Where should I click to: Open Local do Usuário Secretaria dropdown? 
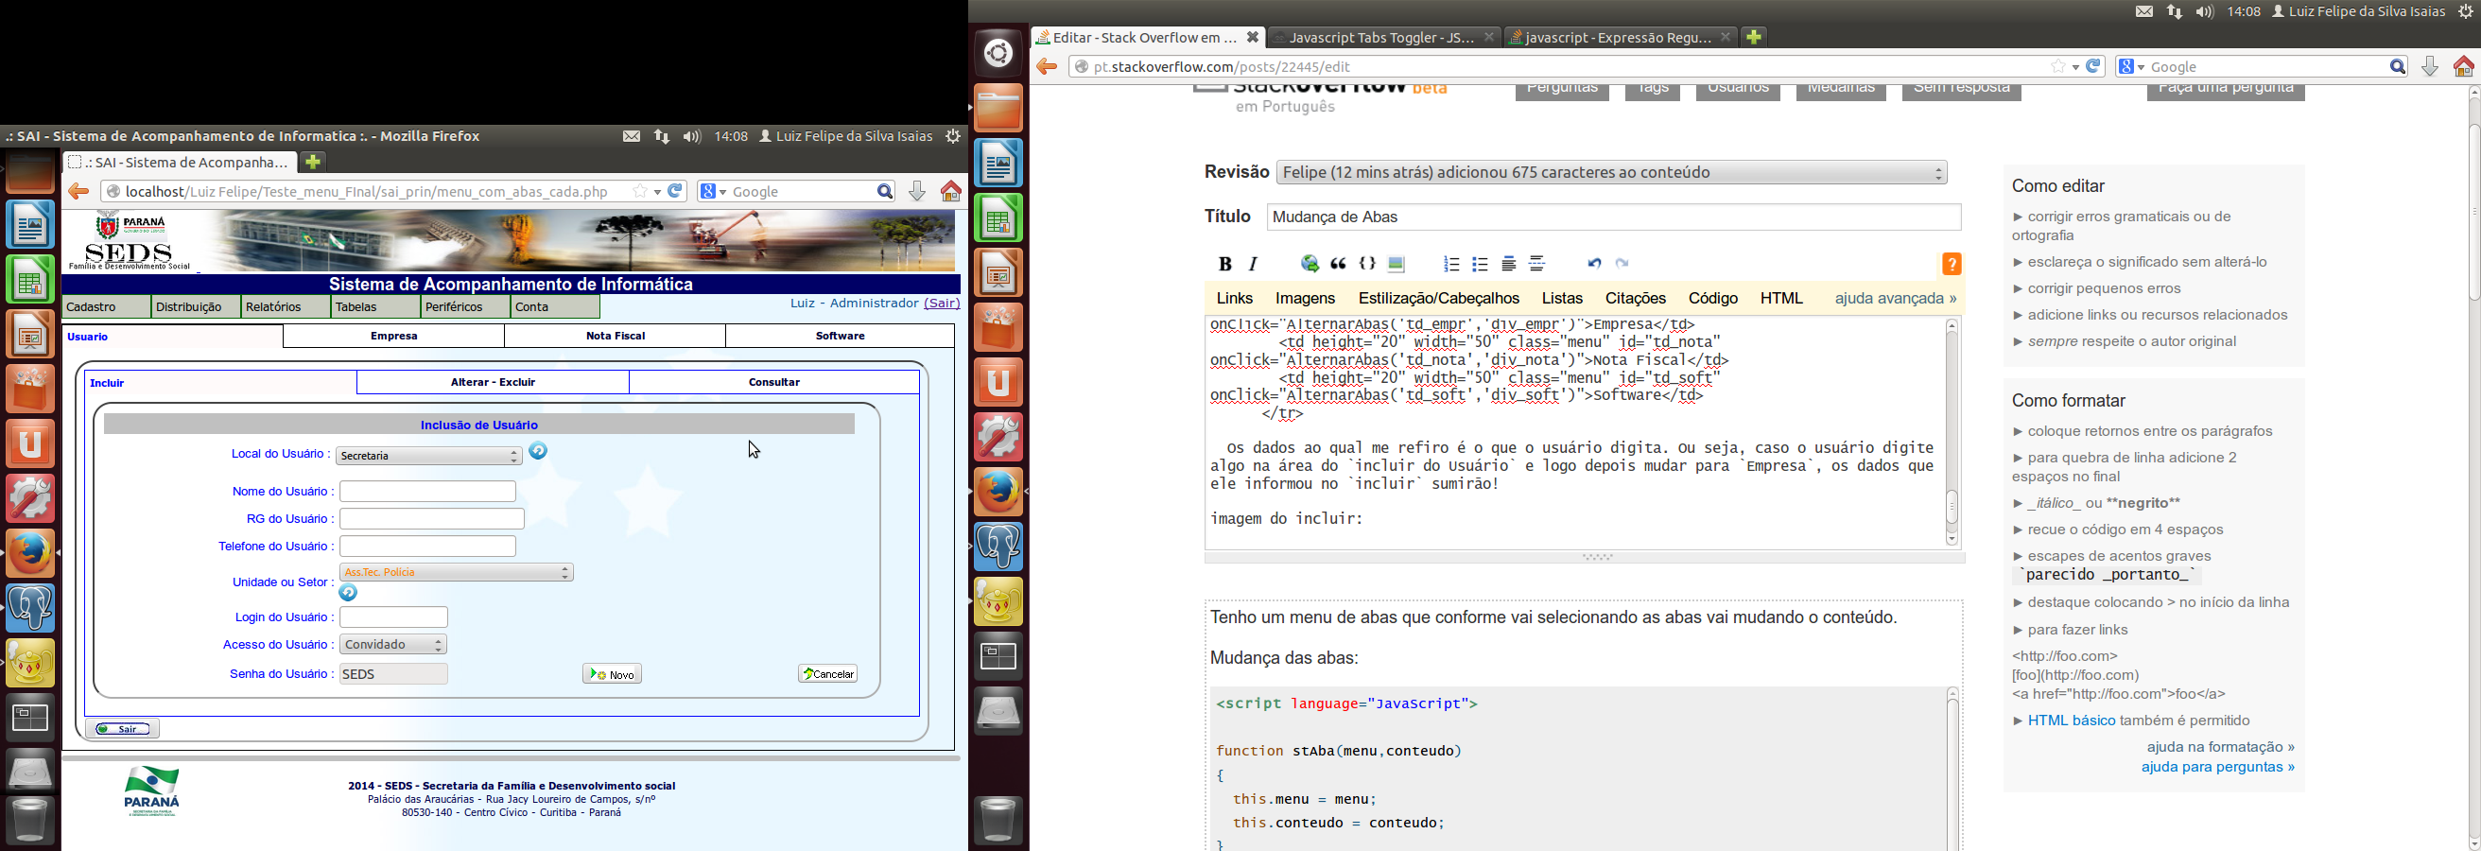[428, 456]
